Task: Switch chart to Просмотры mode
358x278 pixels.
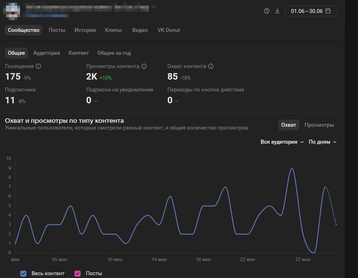Action: tap(319, 125)
